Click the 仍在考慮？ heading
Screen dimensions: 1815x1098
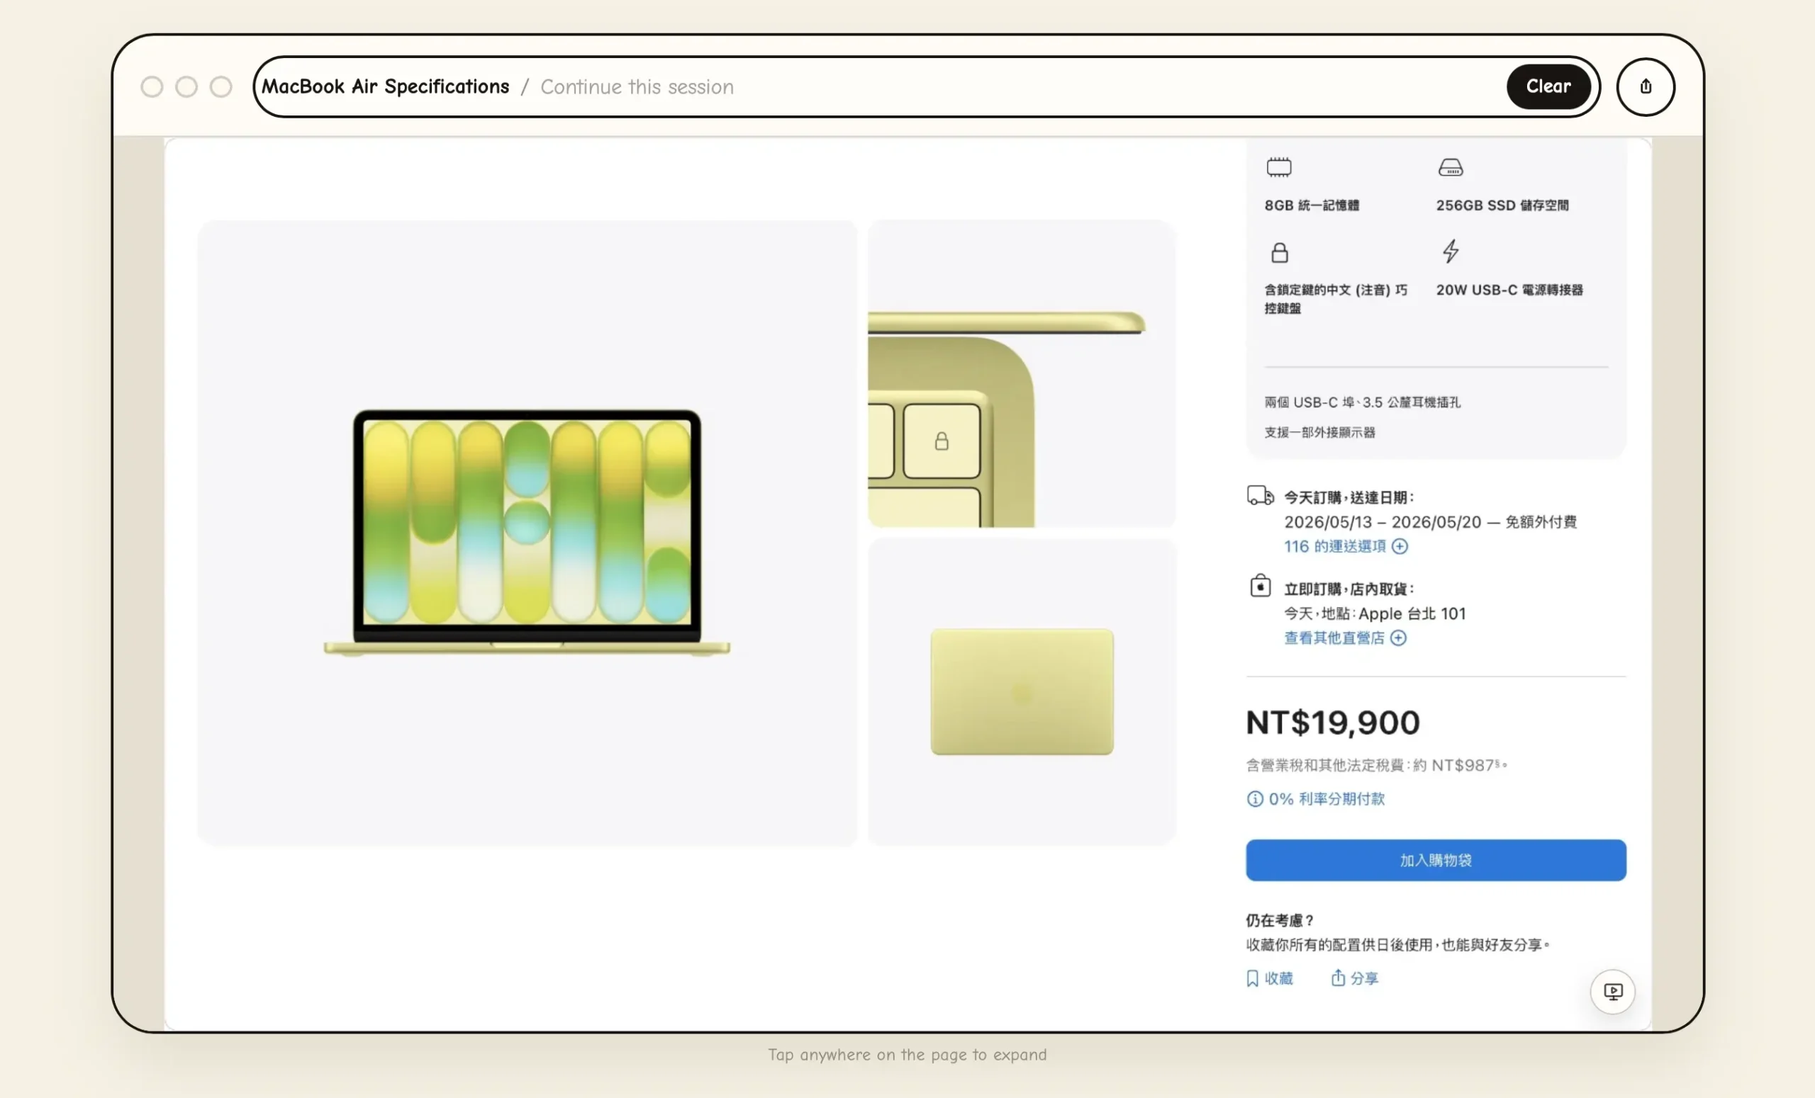[1280, 921]
